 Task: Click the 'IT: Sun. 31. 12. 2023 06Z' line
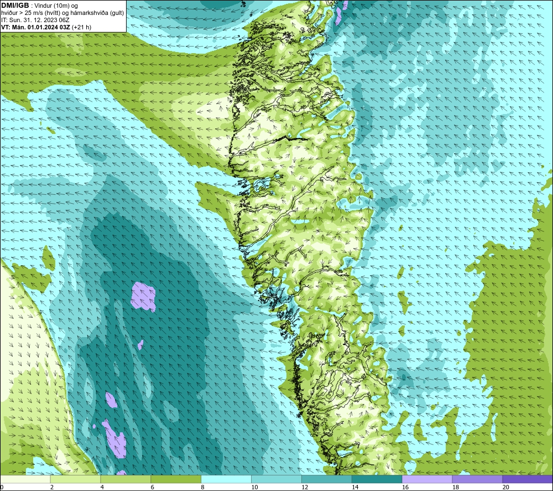pyautogui.click(x=35, y=20)
